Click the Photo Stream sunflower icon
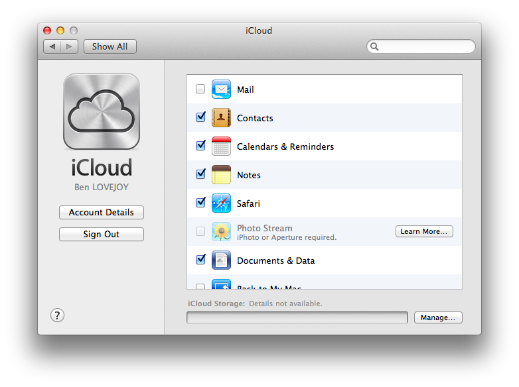Viewport: 519px width, 387px height. tap(221, 232)
